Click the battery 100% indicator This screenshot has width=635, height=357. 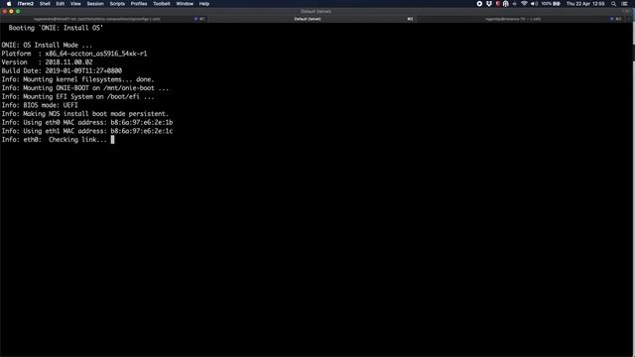pyautogui.click(x=551, y=4)
